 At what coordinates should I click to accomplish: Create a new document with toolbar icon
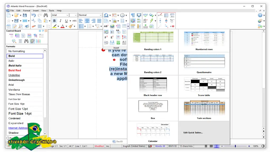[x=8, y=15]
